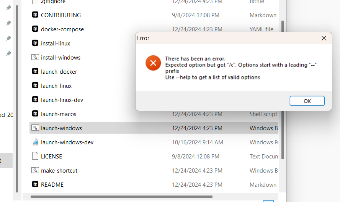The height and width of the screenshot is (202, 340).
Task: Click the make-shortcut batch file icon
Action: (35, 170)
